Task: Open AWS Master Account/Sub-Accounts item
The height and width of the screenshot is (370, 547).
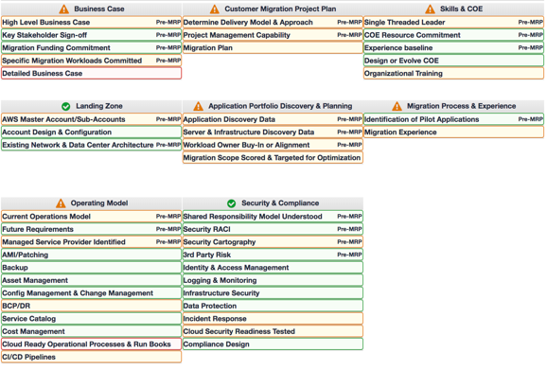Action: tap(92, 119)
